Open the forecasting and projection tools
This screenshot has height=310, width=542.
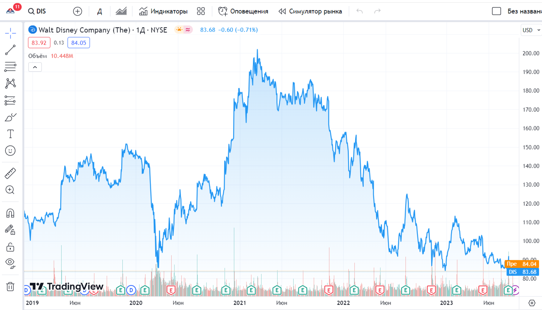tap(10, 100)
